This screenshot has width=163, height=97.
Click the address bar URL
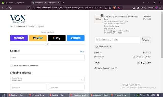[69, 8]
